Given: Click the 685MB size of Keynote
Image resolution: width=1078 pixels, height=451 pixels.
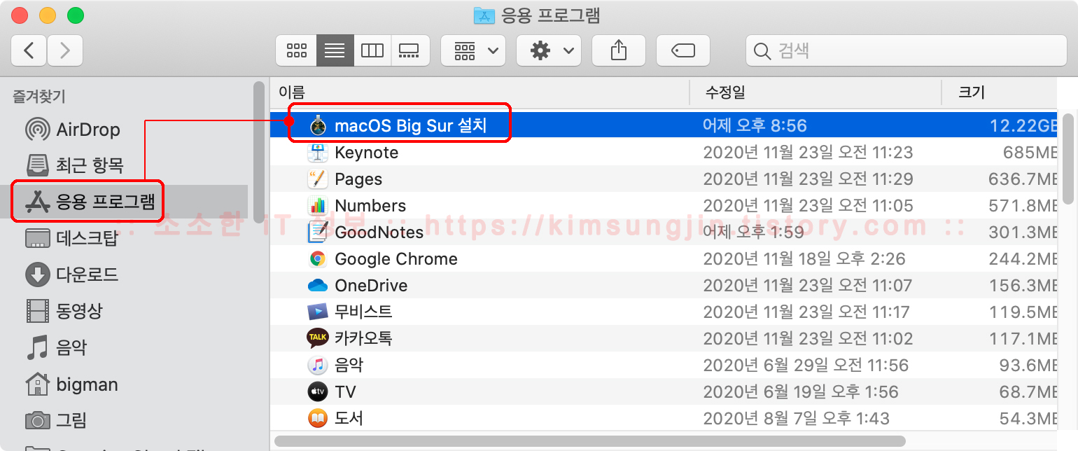Looking at the screenshot, I should tap(1029, 153).
